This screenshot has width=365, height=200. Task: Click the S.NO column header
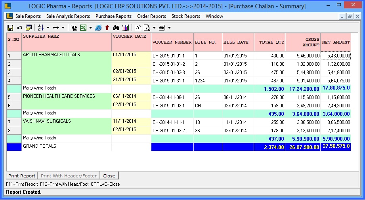point(14,42)
